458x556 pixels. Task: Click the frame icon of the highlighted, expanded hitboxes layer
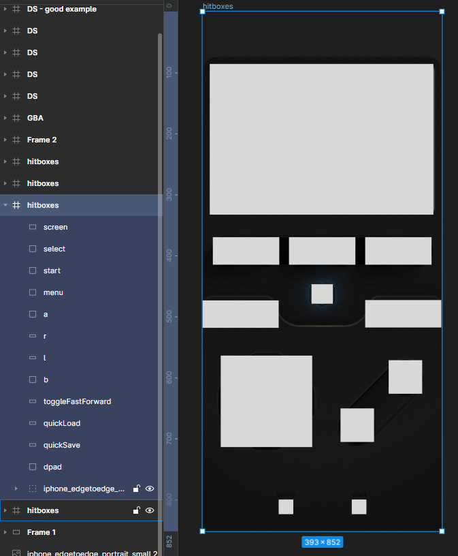coord(16,205)
